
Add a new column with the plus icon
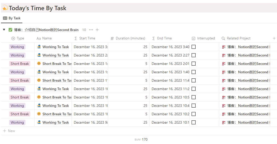pyautogui.click(x=274, y=38)
